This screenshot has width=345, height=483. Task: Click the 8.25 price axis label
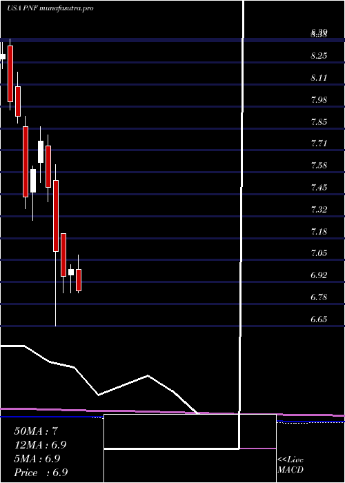(319, 56)
